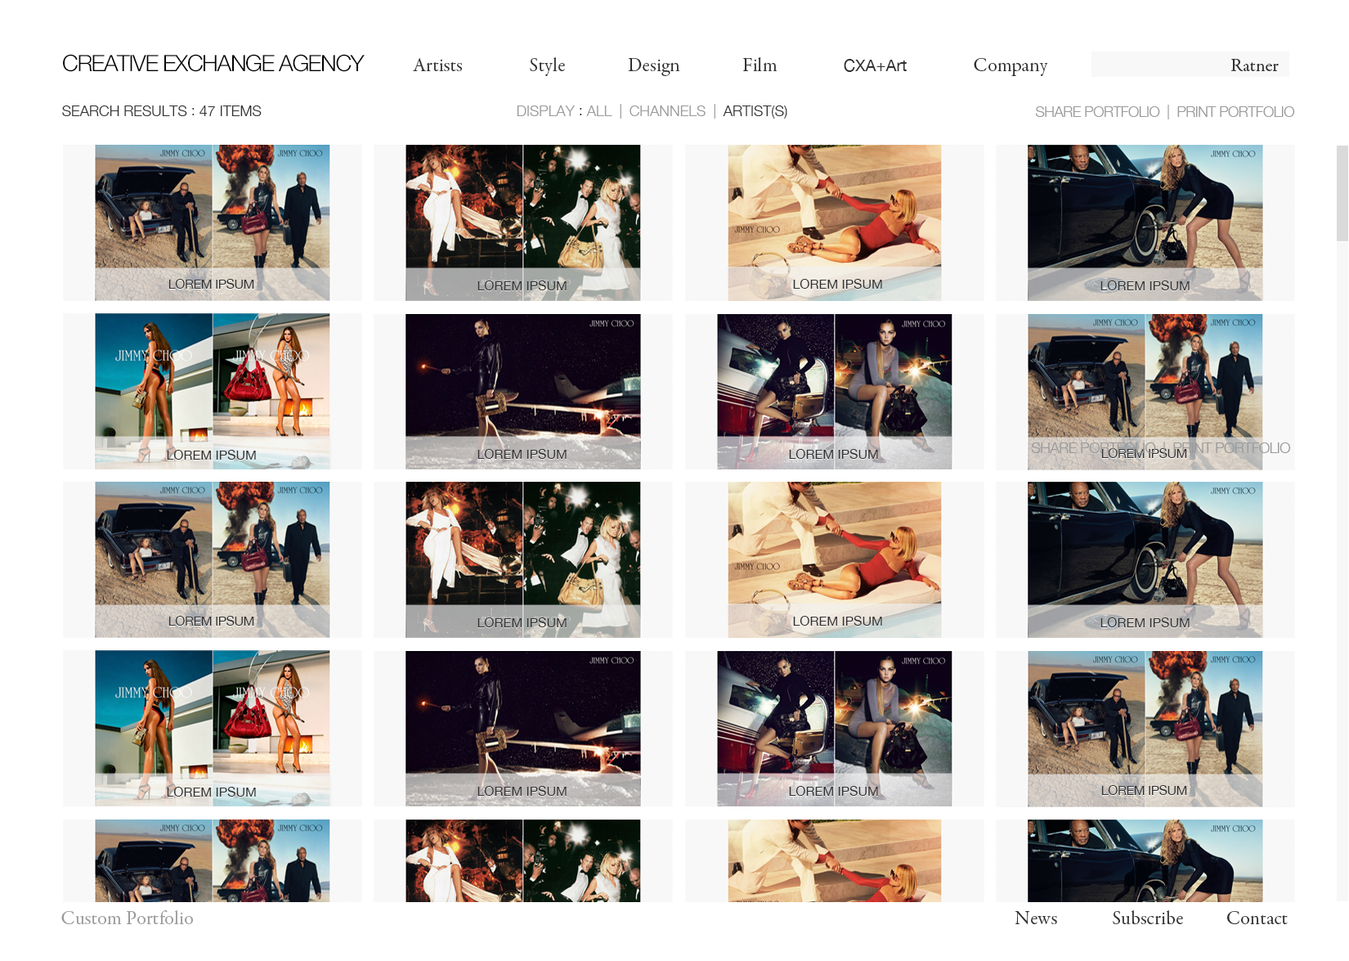
Task: Open second-row night car two-panel thumbnail
Action: click(x=835, y=391)
